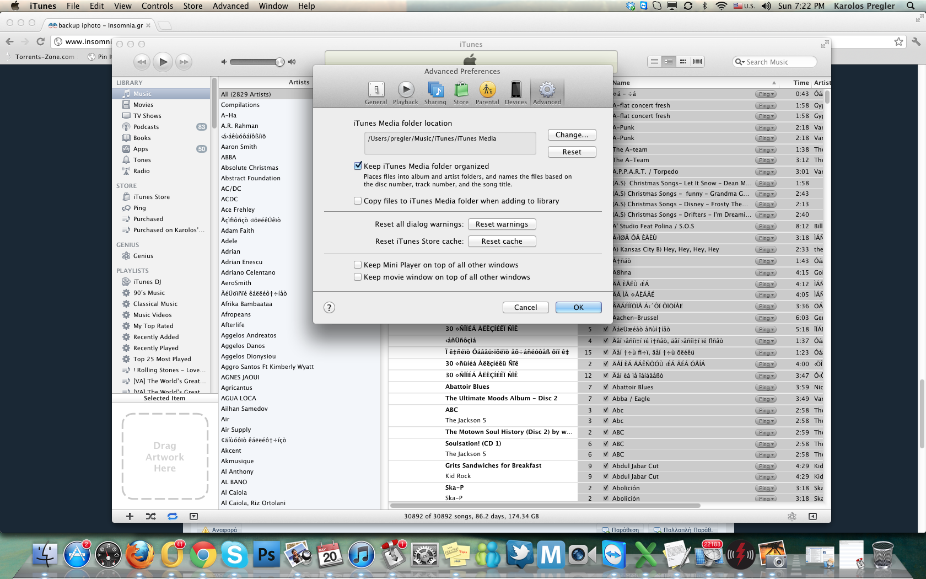The width and height of the screenshot is (926, 579).
Task: Open the Store menu in menu bar
Action: coord(192,6)
